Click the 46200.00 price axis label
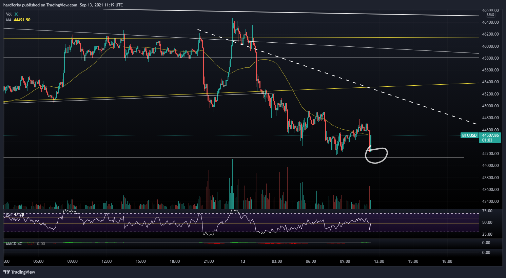Screen dimensions: 506x278 tap(490, 34)
